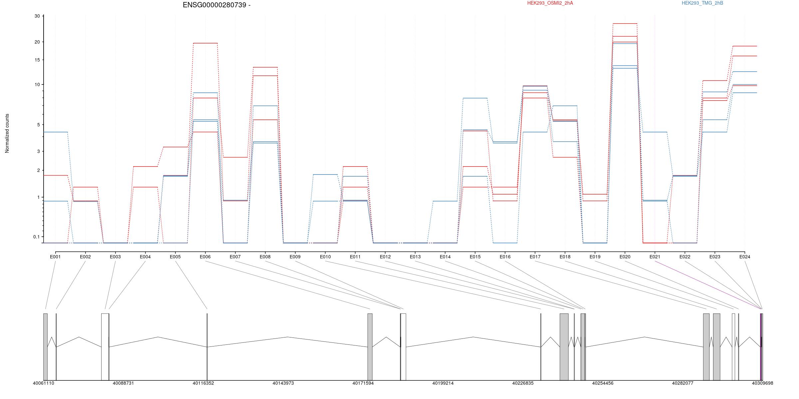Viewport: 799px width, 399px height.
Task: Click exon label E023
Action: point(715,257)
